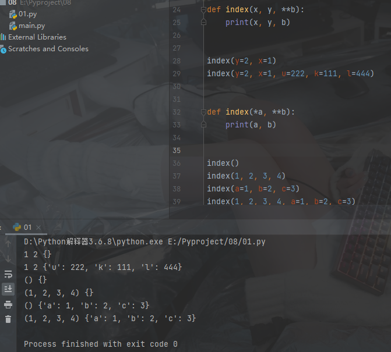This screenshot has height=352, width=391.
Task: Click the External Libraries bar-chart icon
Action: [3, 37]
